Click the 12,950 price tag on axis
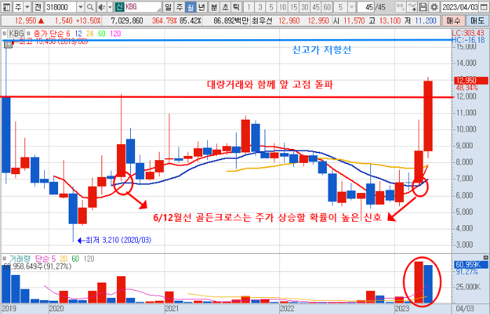The height and width of the screenshot is (314, 490). click(470, 80)
